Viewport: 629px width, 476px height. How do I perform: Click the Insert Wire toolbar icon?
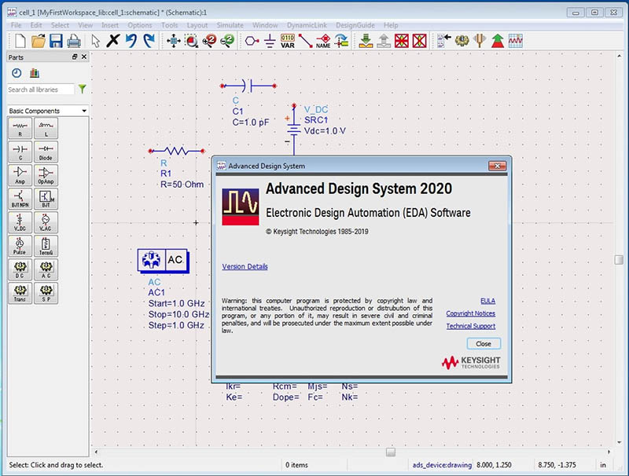[x=307, y=41]
